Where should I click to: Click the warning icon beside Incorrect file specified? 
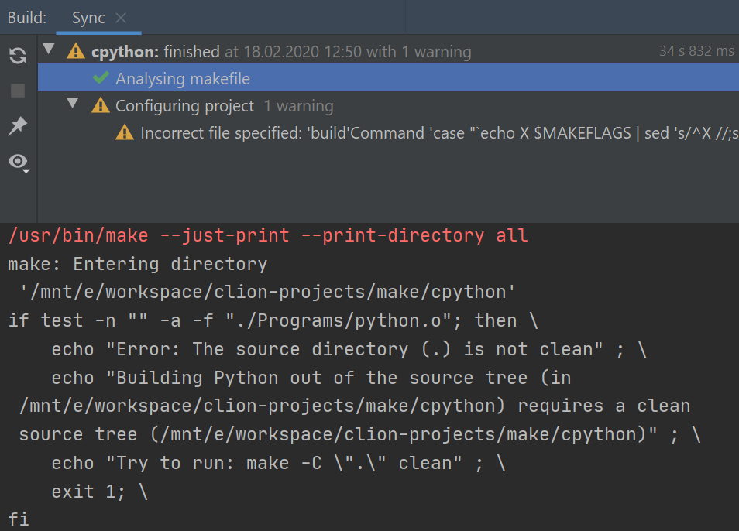coord(125,132)
